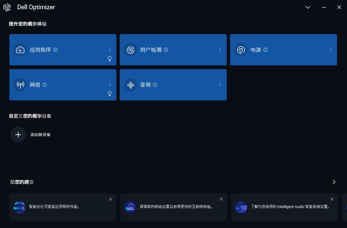
Task: Click 添加新设备 to add a device
Action: click(x=40, y=135)
